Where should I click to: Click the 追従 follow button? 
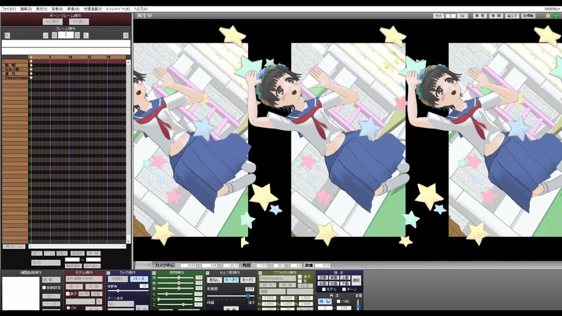[357, 280]
